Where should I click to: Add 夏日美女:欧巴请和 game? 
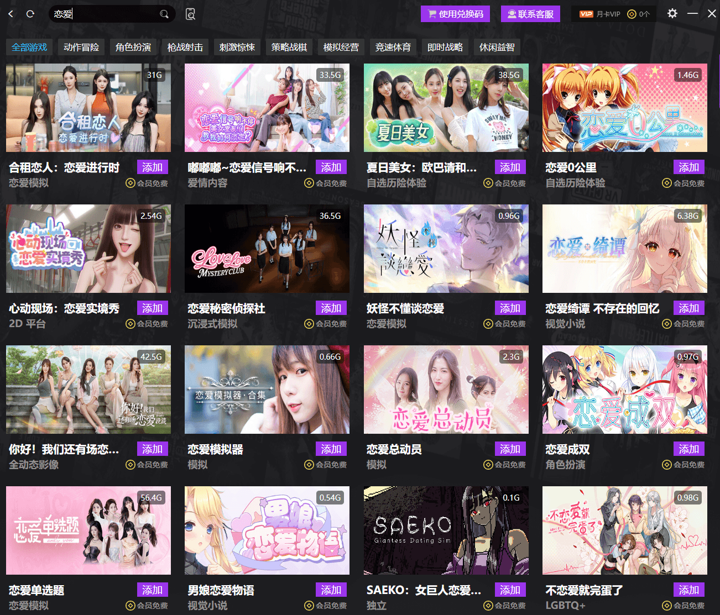tap(510, 167)
